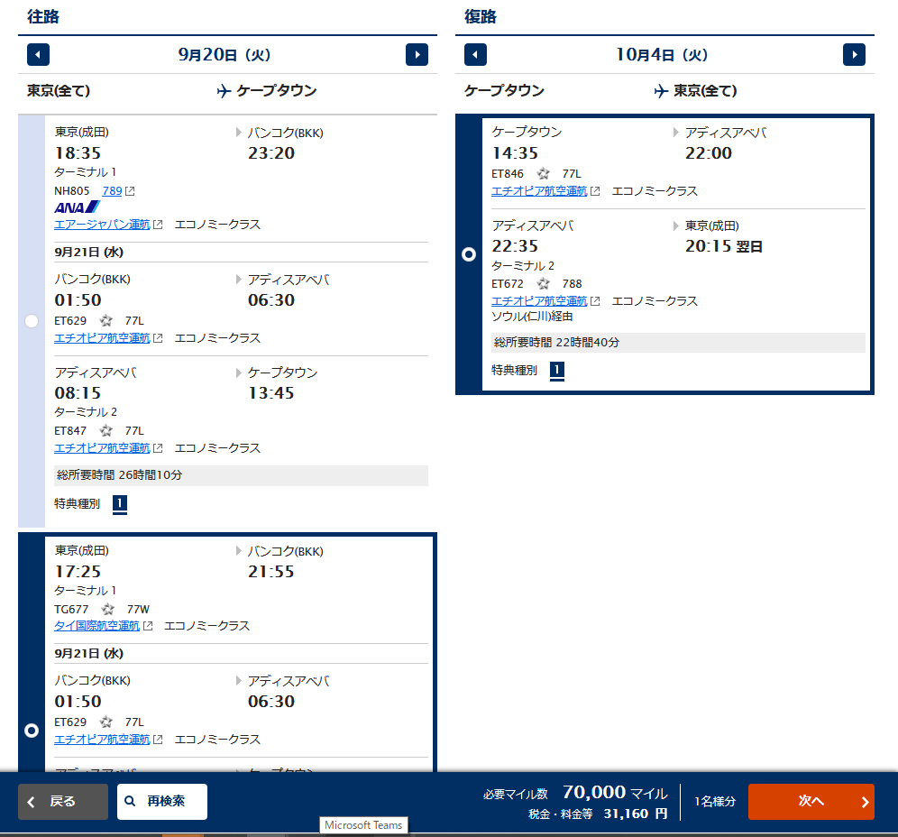Click the 再検索 search again button
Image resolution: width=898 pixels, height=837 pixels.
pos(162,802)
